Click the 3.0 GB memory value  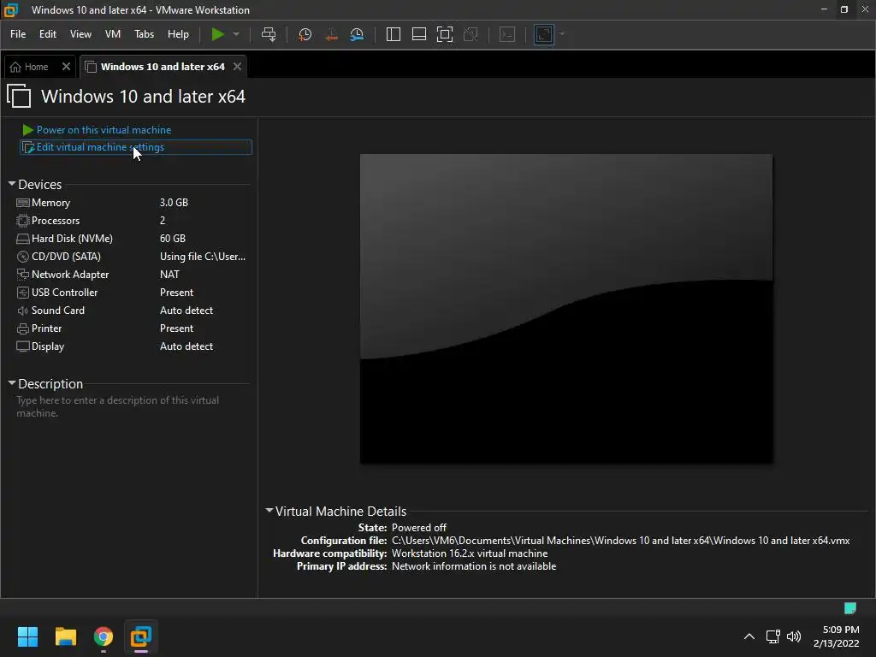click(x=174, y=202)
